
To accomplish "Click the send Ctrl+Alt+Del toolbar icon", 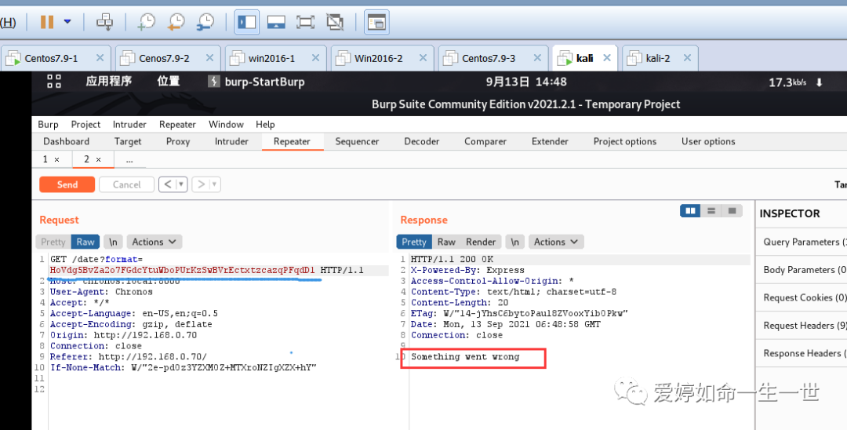I will pos(104,22).
